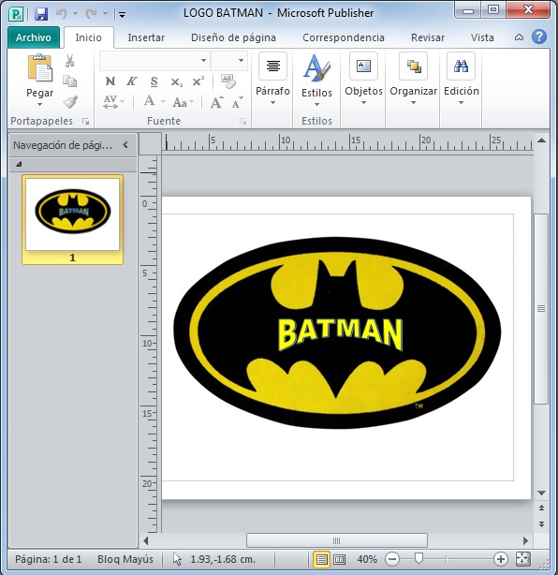Open the Diseño de página tab
This screenshot has height=575, width=558.
pos(233,37)
